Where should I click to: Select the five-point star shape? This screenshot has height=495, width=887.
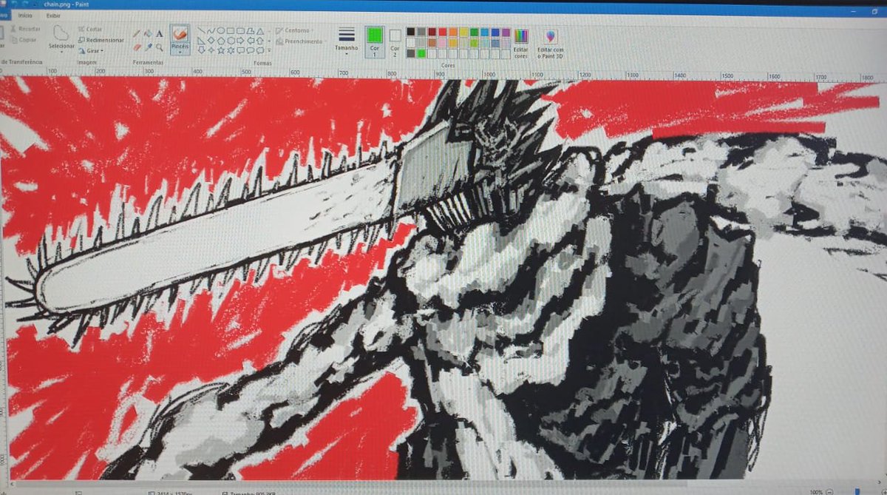[x=221, y=50]
